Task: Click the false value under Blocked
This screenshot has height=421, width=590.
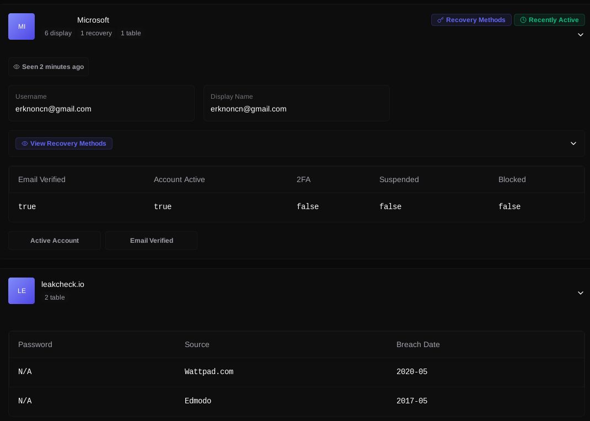Action: tap(509, 207)
